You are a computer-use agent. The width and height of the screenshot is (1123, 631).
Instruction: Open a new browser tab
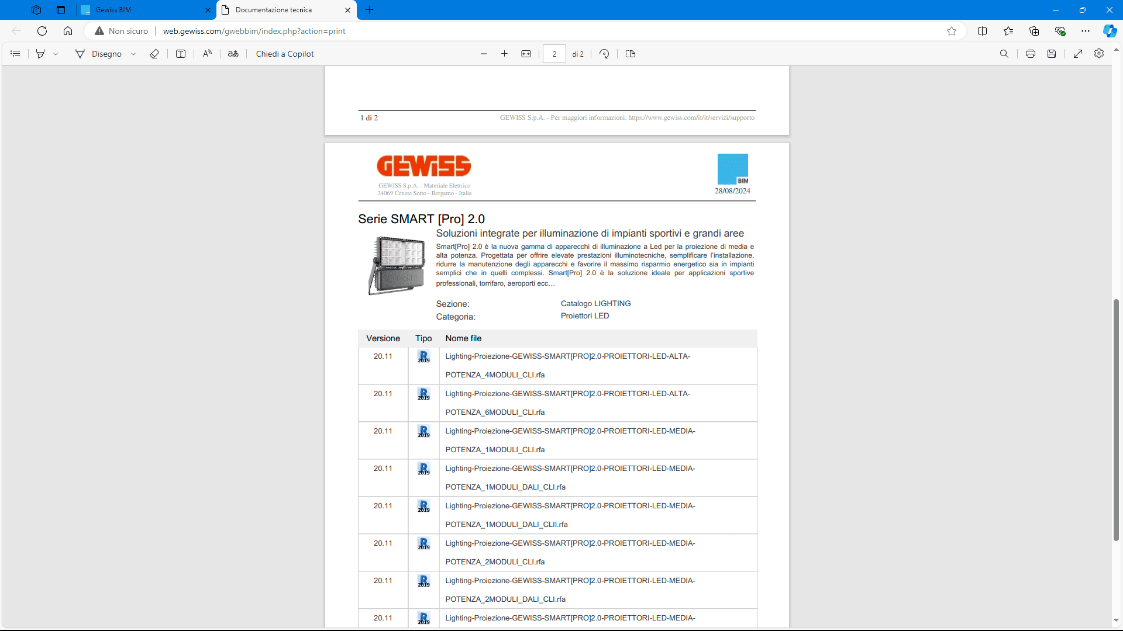pyautogui.click(x=370, y=10)
